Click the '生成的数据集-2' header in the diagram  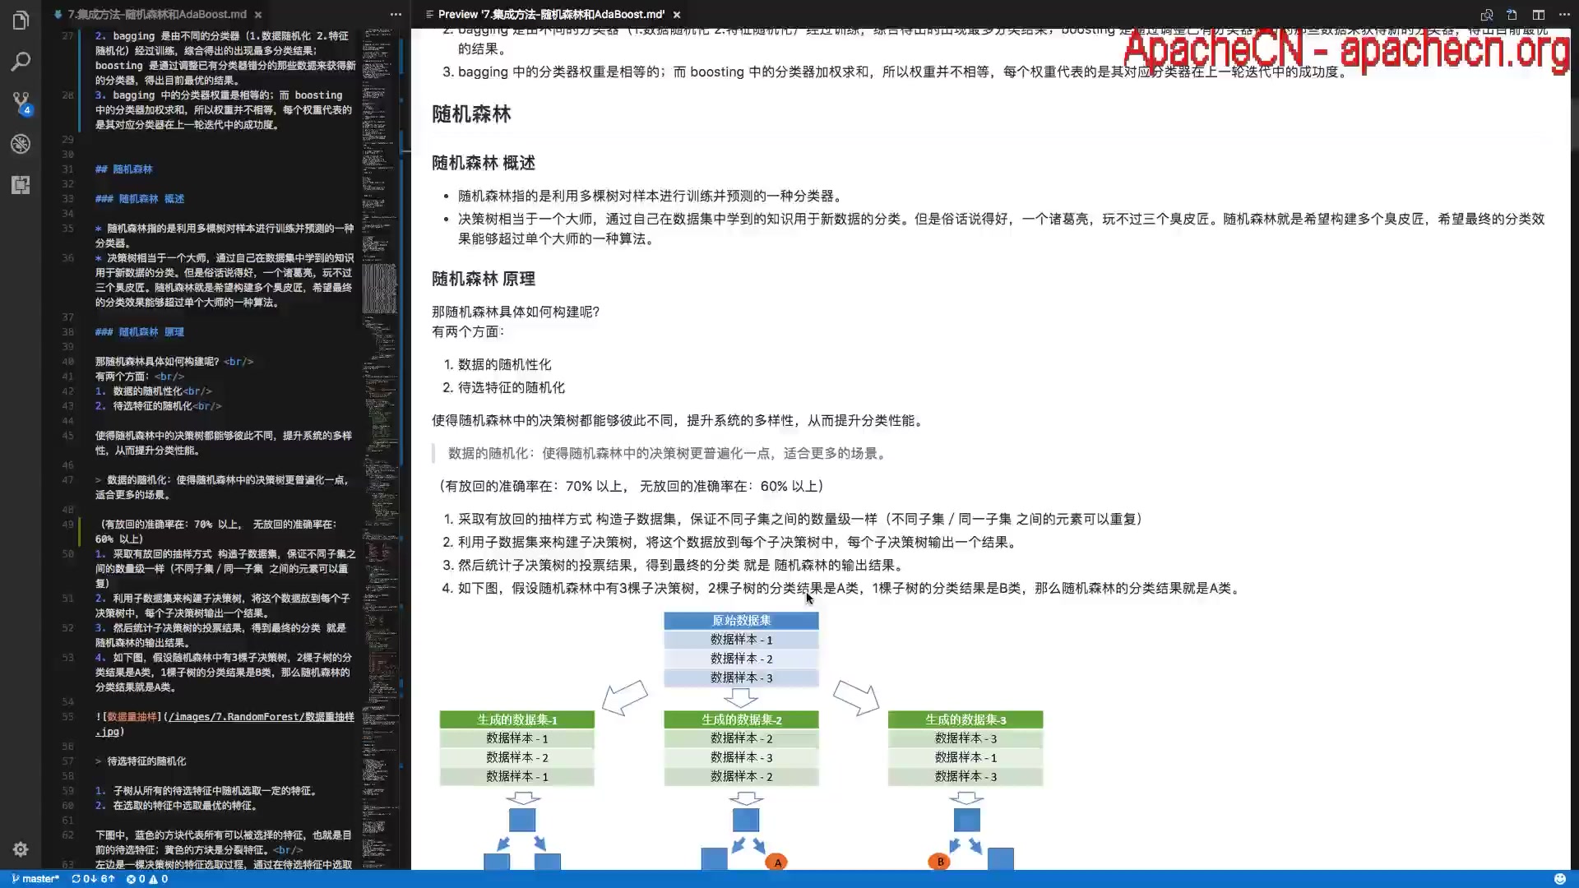pyautogui.click(x=741, y=719)
